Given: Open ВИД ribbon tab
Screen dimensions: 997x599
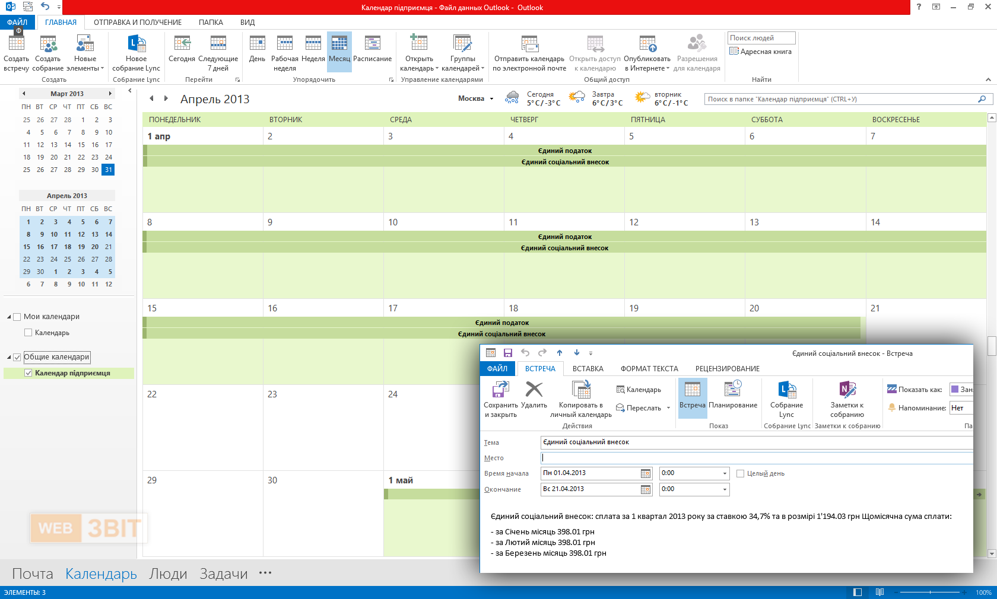Looking at the screenshot, I should coord(247,23).
